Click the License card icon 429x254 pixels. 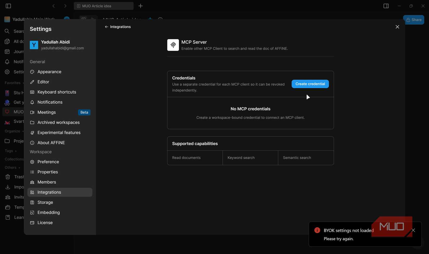(32, 223)
